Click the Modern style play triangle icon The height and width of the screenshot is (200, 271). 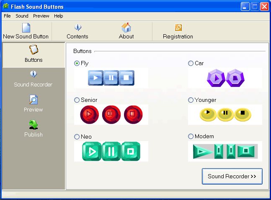[203, 152]
